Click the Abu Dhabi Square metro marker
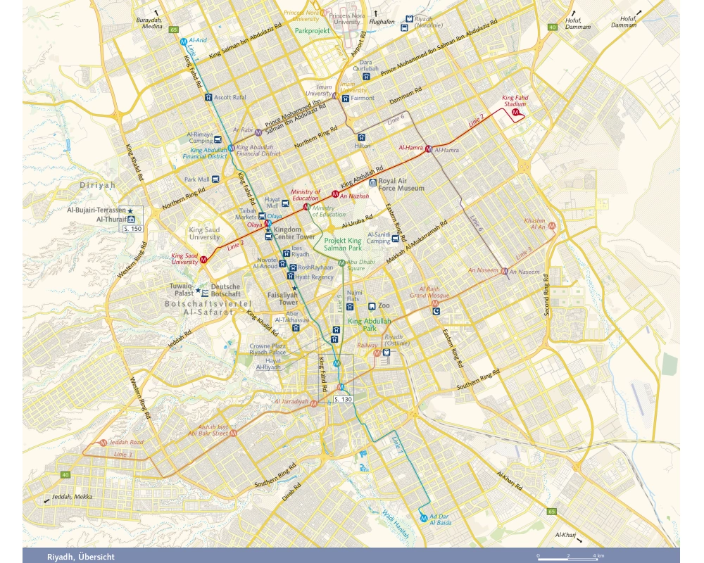 [x=341, y=263]
